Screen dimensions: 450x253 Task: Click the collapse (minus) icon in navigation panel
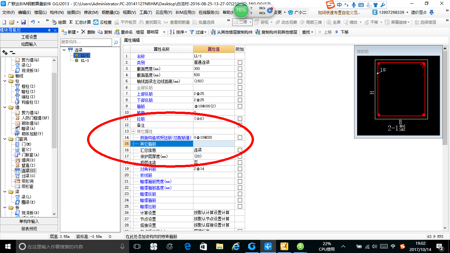[x=12, y=52]
